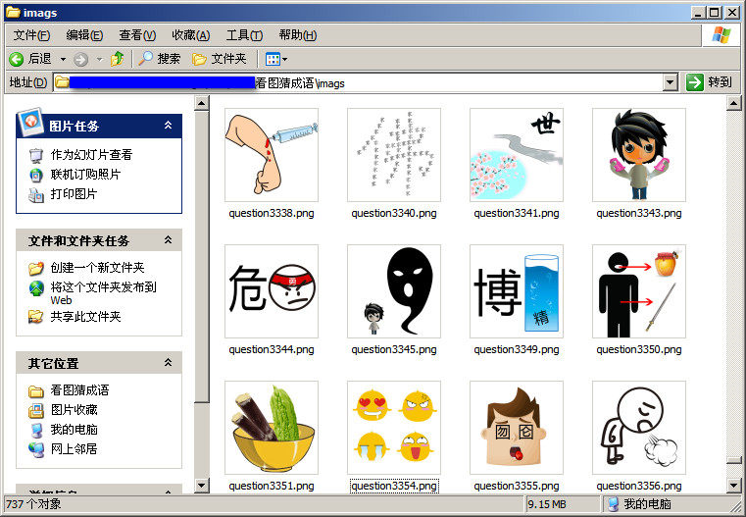
Task: Click the share folder icon beside 共享此文件夹
Action: [36, 317]
